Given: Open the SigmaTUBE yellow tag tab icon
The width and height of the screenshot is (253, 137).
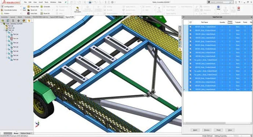Looking at the screenshot, I should tap(29, 21).
